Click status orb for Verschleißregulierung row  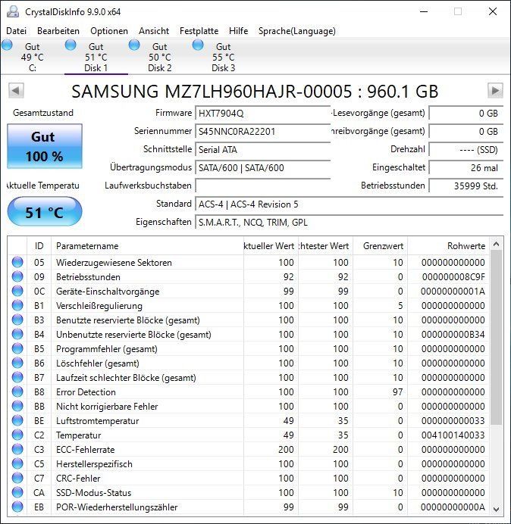pyautogui.click(x=17, y=305)
